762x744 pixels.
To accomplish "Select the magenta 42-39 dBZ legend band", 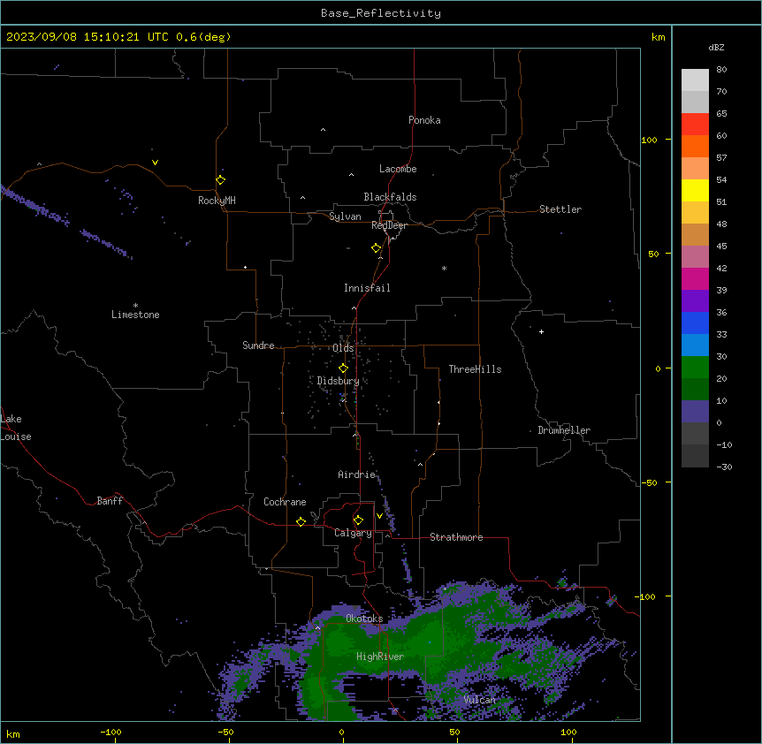I will pos(695,278).
